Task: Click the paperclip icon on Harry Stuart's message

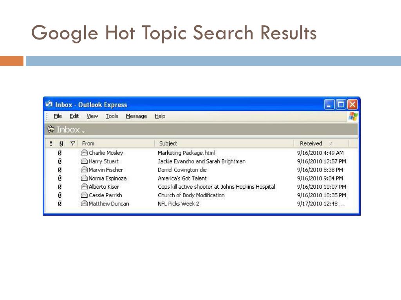Action: [60, 161]
